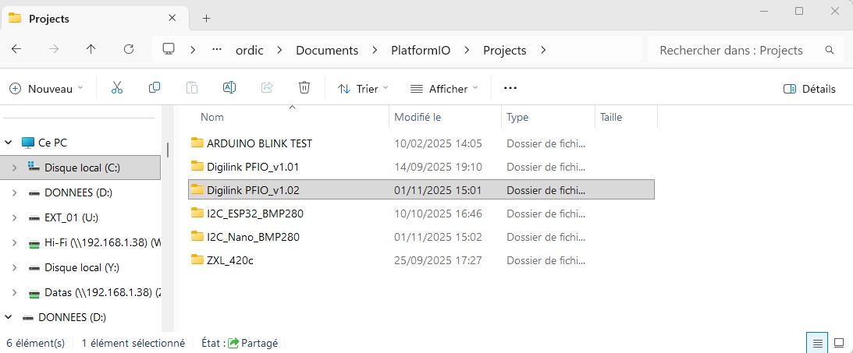Switch to details list view in status bar
853x353 pixels.
(816, 342)
